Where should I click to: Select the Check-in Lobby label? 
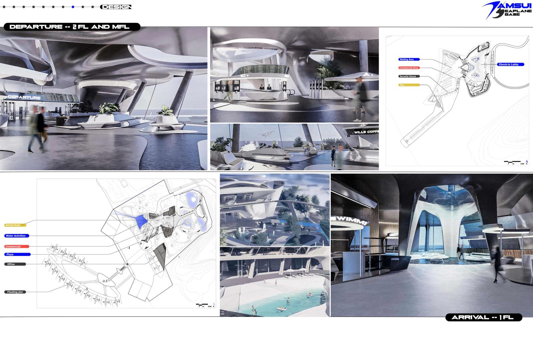tap(510, 64)
